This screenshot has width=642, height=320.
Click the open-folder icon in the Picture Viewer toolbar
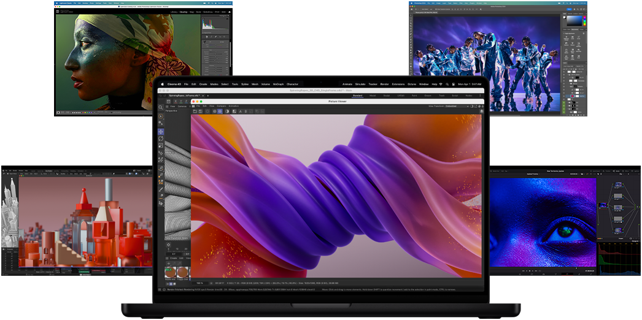[195, 111]
